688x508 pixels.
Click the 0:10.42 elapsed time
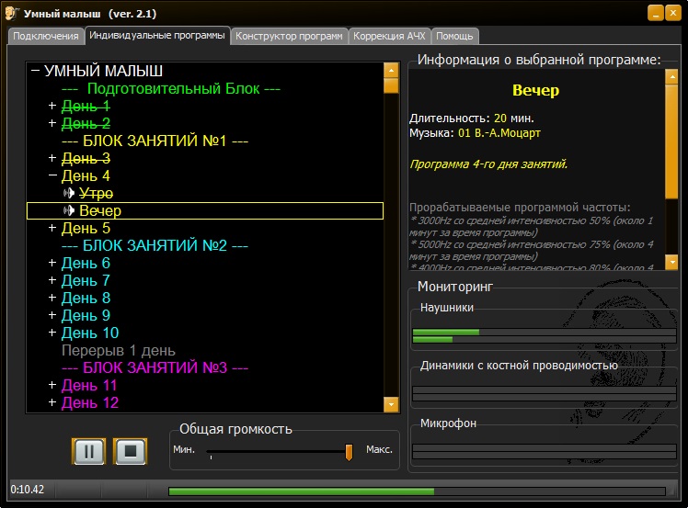tap(28, 490)
